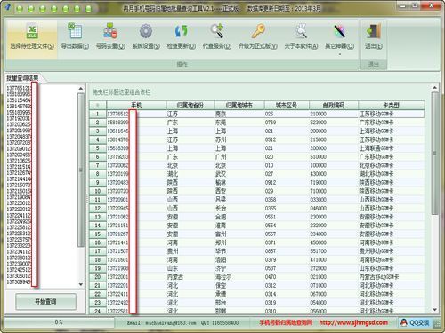Sort by the 城市区号 column header
Image resolution: width=445 pixels, height=333 pixels.
(287, 105)
